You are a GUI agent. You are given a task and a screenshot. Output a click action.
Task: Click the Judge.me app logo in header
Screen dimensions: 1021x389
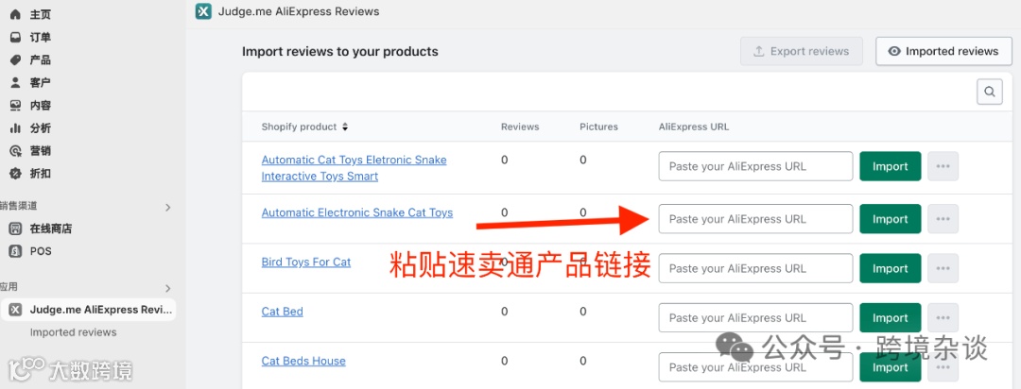(203, 11)
